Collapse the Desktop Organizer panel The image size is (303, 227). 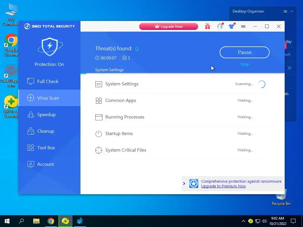(292, 12)
